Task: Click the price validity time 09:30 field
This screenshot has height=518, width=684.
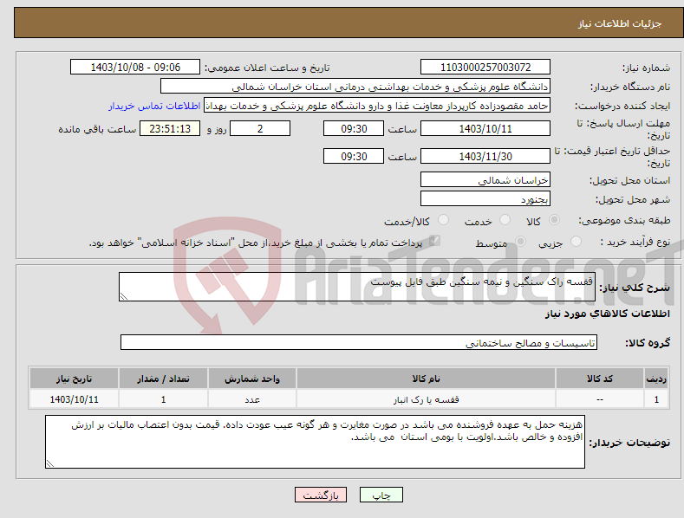Action: tap(354, 156)
